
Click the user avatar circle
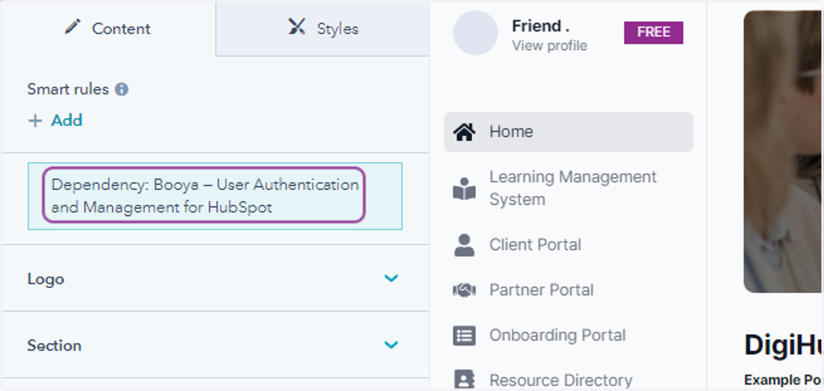(x=475, y=33)
